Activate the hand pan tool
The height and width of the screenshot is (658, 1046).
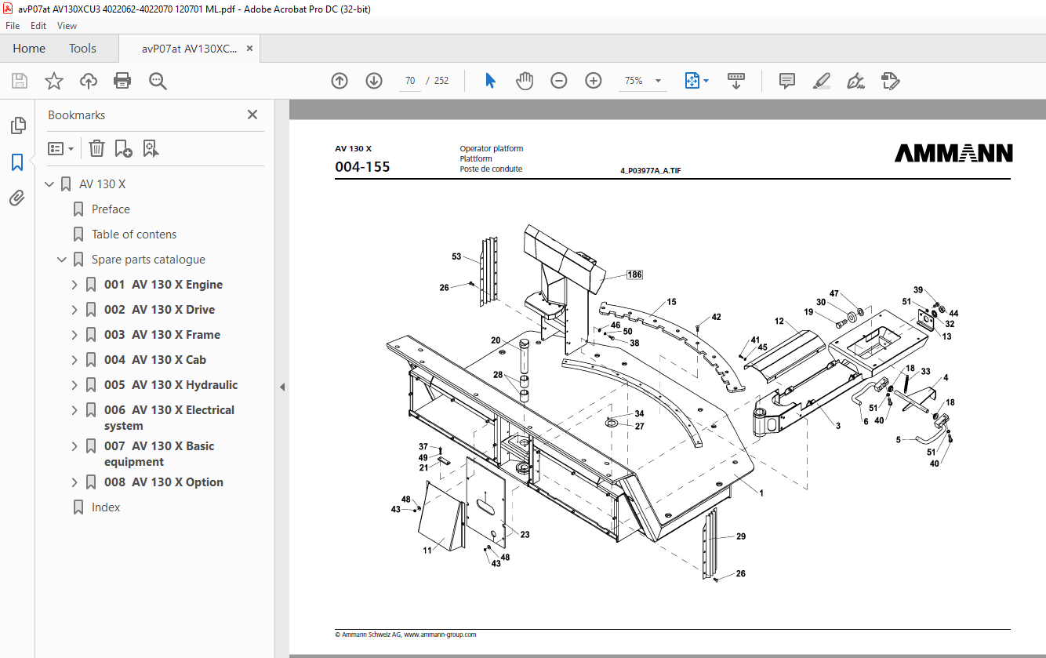(524, 81)
